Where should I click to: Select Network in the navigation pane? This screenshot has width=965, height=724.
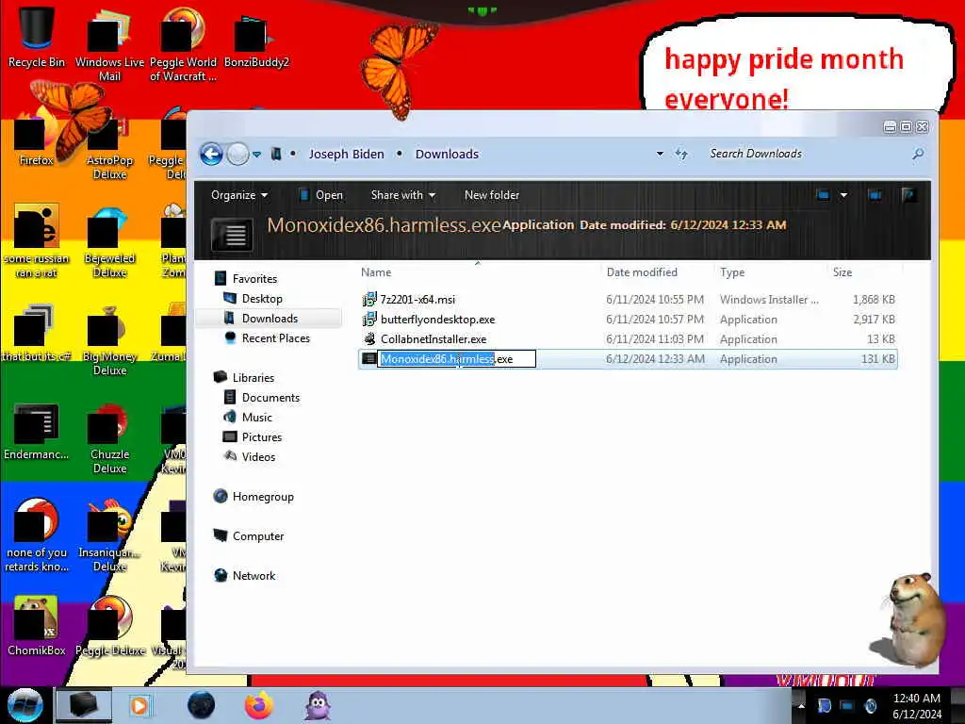[245, 576]
